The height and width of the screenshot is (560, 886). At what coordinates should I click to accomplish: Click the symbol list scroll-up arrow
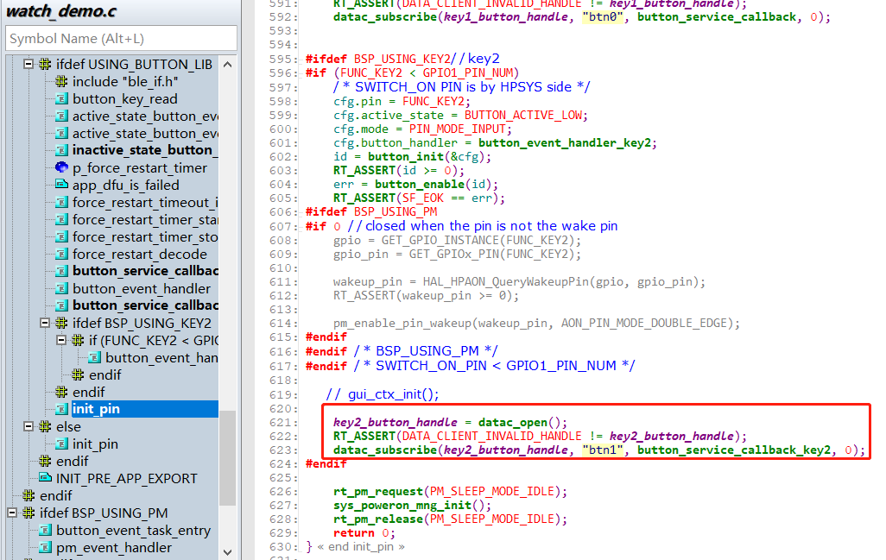[x=228, y=65]
